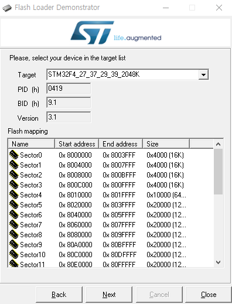Select the Sector11 row name
Screen dimensions: 232x304
tap(32, 264)
